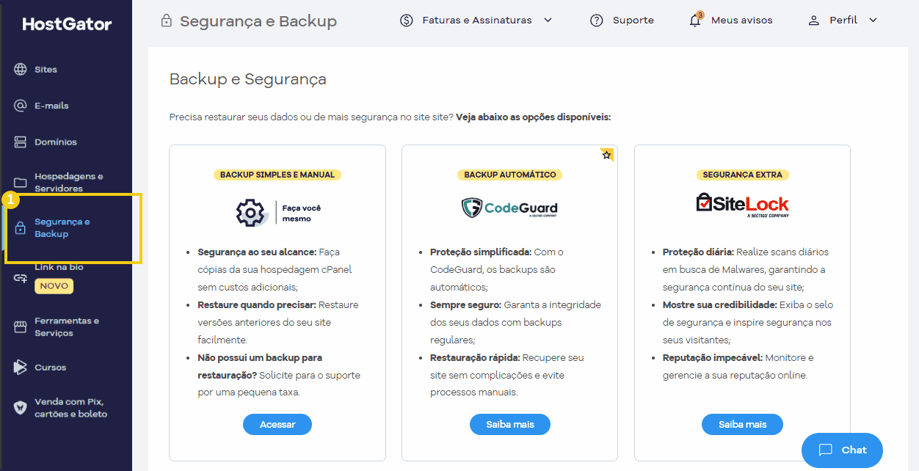919x471 pixels.
Task: Click the CodeGuard logo
Action: tap(509, 208)
